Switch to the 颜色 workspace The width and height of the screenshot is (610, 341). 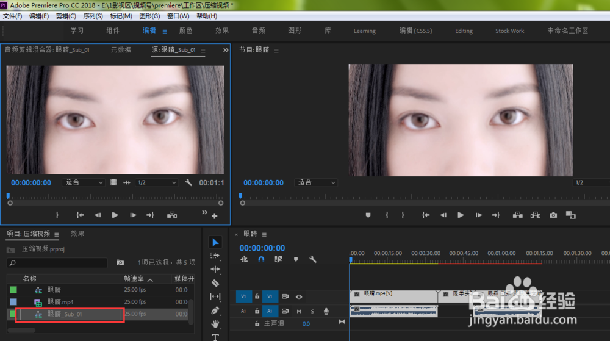click(185, 31)
